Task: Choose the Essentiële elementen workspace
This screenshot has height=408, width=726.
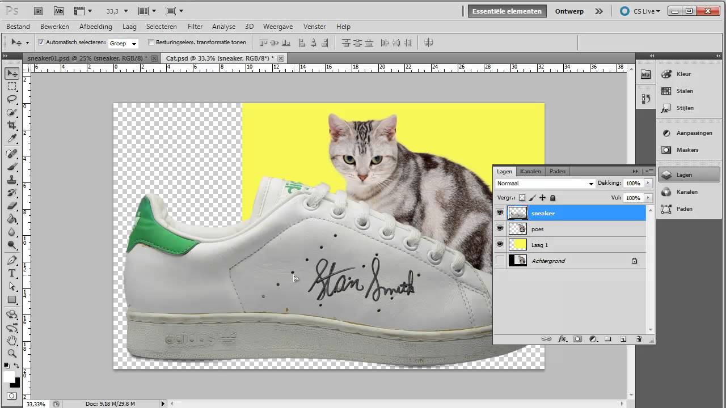Action: (507, 11)
